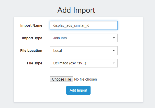Screen dimensions: 155x108
Task: Click the 'Delimited (csv, tsv...)' value text
Action: pos(70,63)
